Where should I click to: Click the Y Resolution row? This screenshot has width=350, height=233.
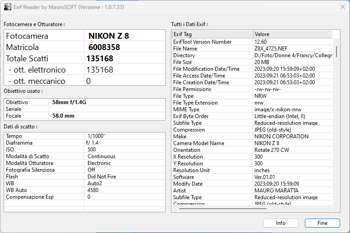point(252,164)
